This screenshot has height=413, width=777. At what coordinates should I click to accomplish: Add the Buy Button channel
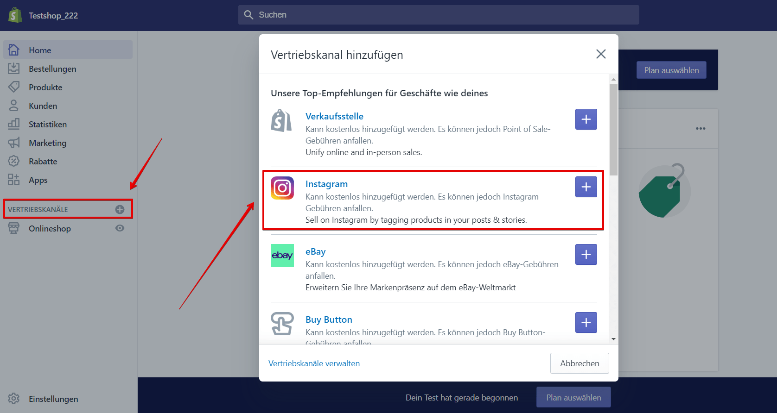586,322
